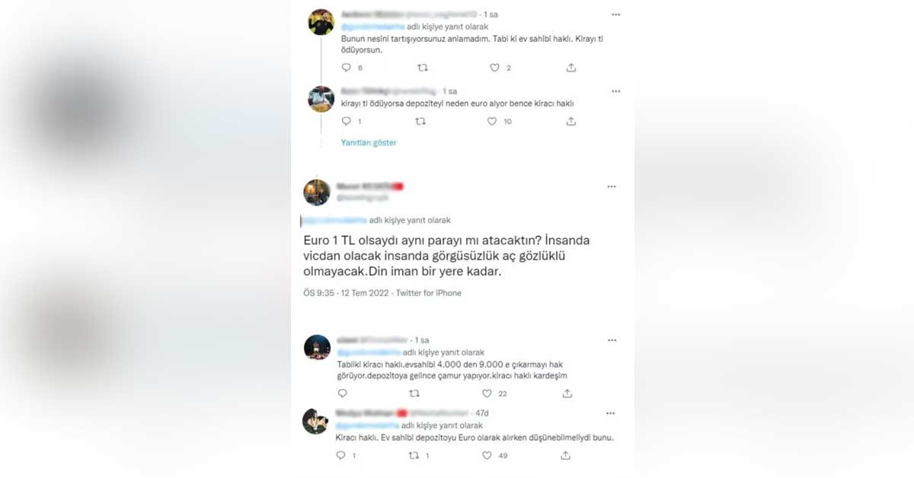Open avatar of the last reply's author
The width and height of the screenshot is (914, 478).
pyautogui.click(x=315, y=422)
